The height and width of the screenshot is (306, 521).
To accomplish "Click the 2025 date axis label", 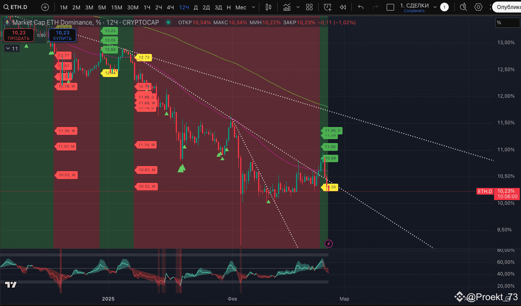I will [108, 299].
